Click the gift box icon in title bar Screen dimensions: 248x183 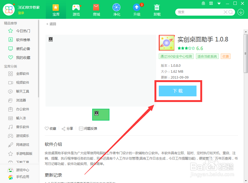(x=204, y=3)
